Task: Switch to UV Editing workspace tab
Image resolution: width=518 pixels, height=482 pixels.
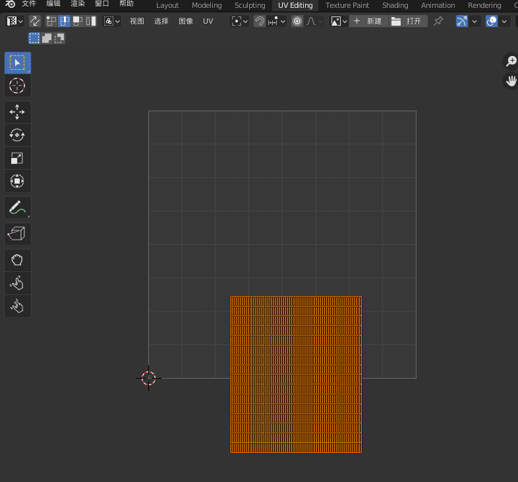Action: pos(295,5)
